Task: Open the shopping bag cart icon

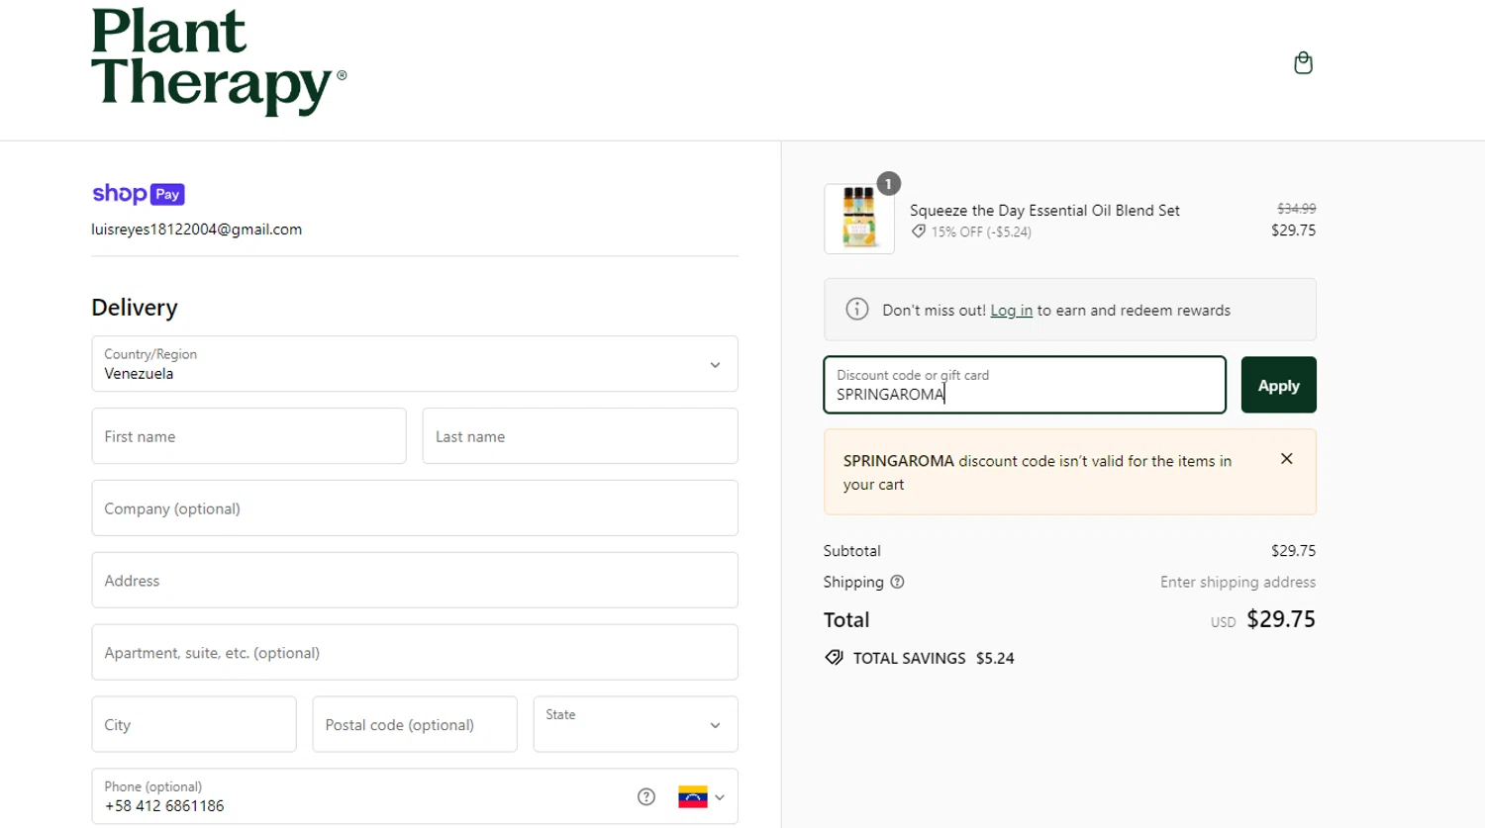Action: pyautogui.click(x=1303, y=63)
